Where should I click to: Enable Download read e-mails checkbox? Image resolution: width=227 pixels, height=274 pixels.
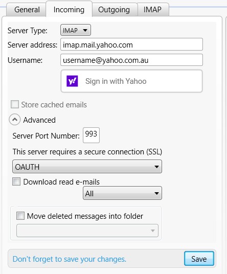tap(16, 181)
